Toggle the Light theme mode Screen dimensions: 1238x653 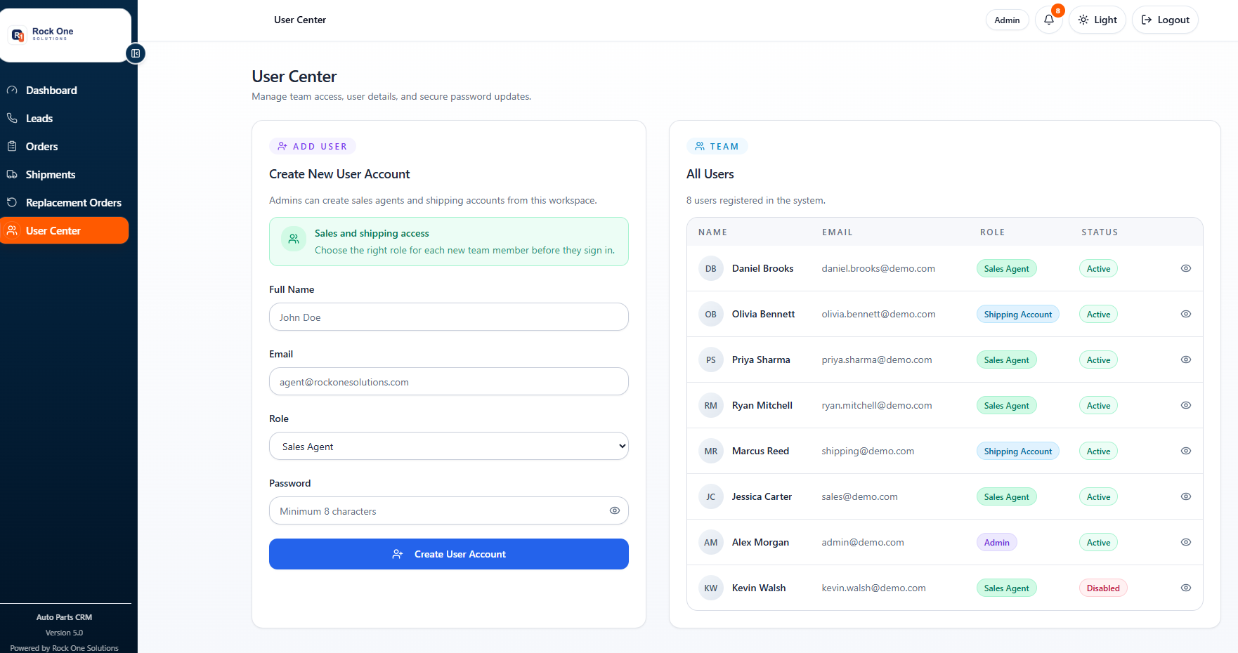pyautogui.click(x=1097, y=20)
